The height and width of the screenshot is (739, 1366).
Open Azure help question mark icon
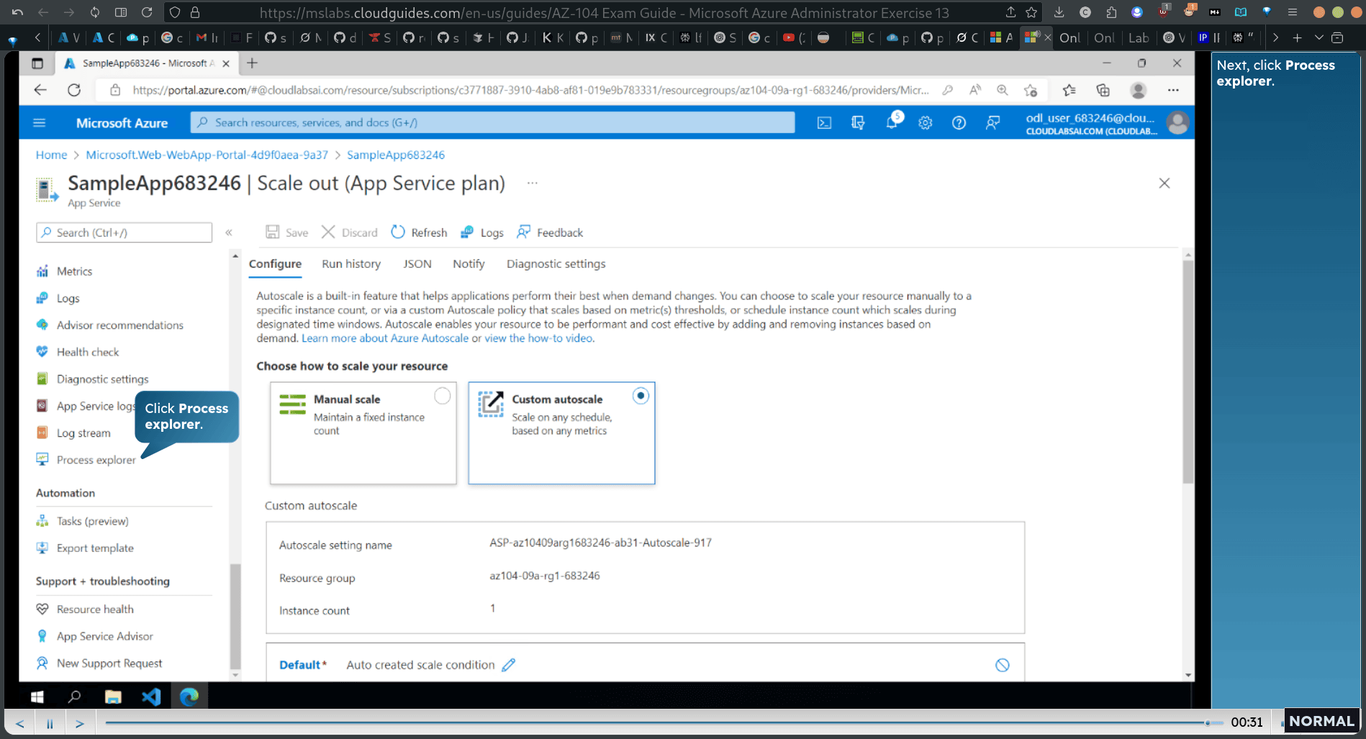click(959, 123)
